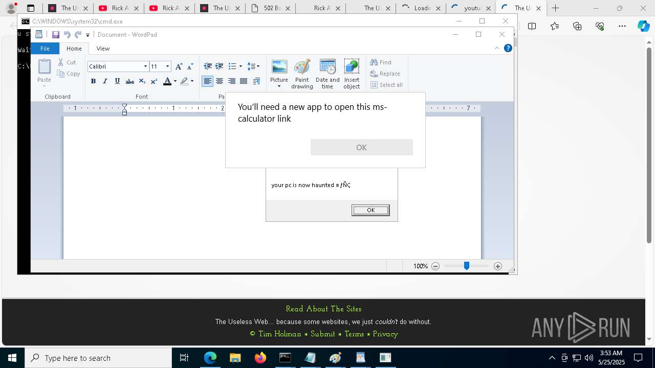Click the Increase indent icon
The width and height of the screenshot is (655, 368).
coord(219,66)
